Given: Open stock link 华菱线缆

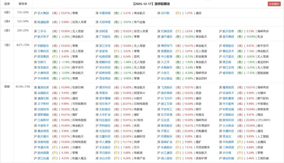Looking at the screenshot, I should click(105, 13).
